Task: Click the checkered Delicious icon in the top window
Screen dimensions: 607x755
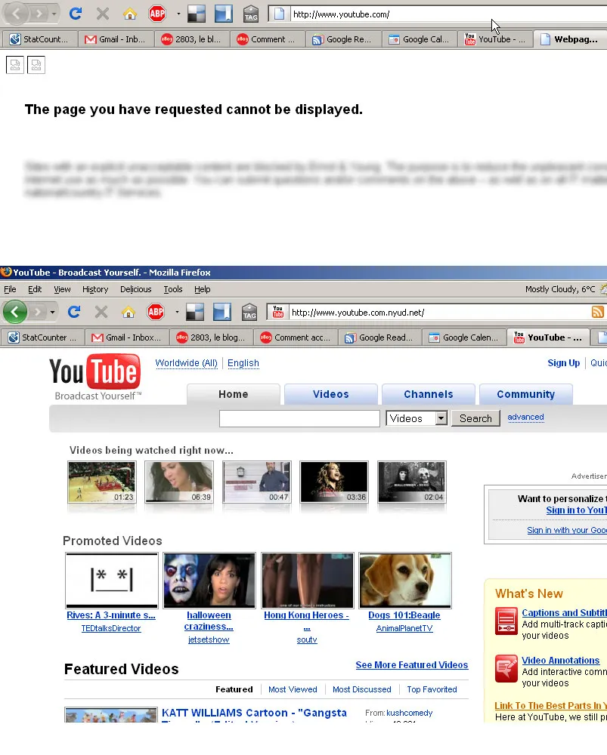Action: tap(197, 14)
